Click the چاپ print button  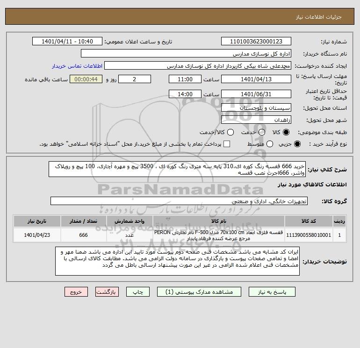(x=138, y=292)
